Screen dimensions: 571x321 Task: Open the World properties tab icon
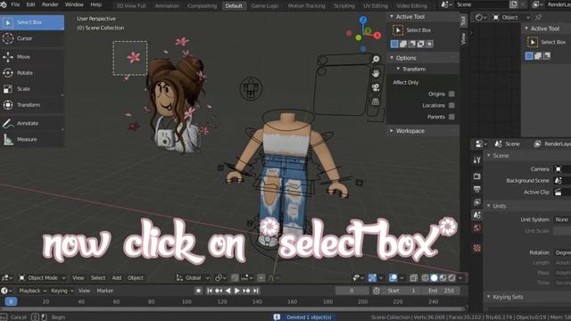click(477, 228)
